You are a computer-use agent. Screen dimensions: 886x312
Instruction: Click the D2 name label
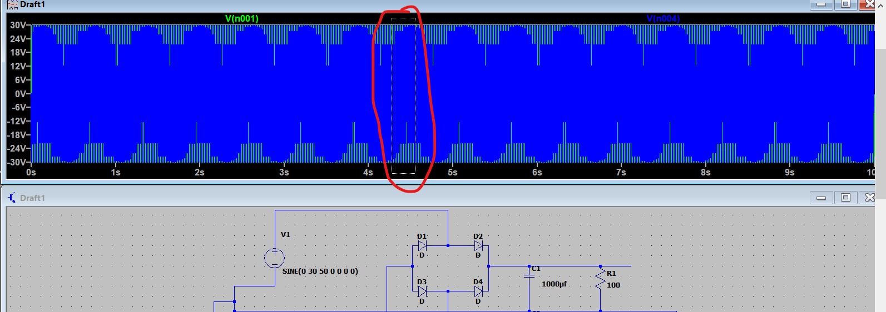click(478, 236)
